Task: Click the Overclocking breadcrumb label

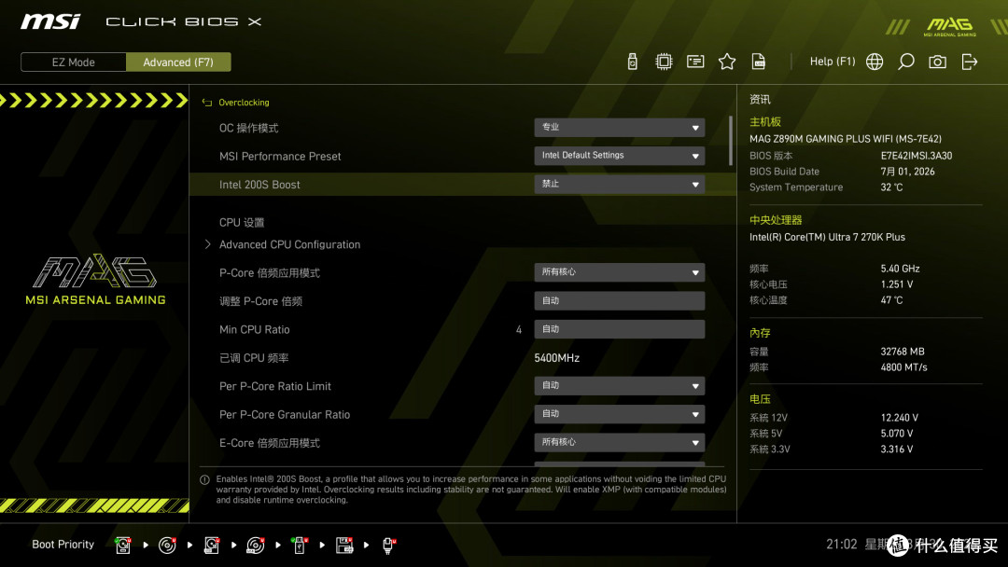Action: point(244,102)
